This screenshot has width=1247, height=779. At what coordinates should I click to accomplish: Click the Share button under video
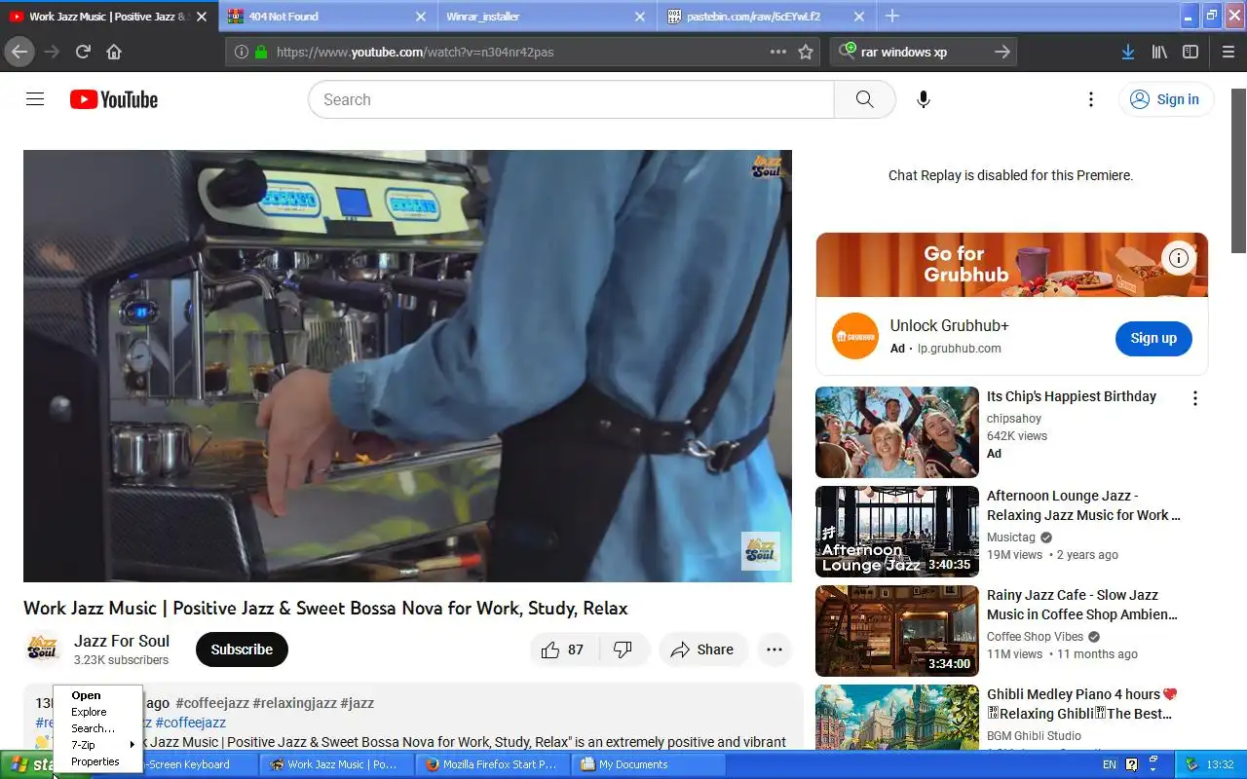(702, 649)
